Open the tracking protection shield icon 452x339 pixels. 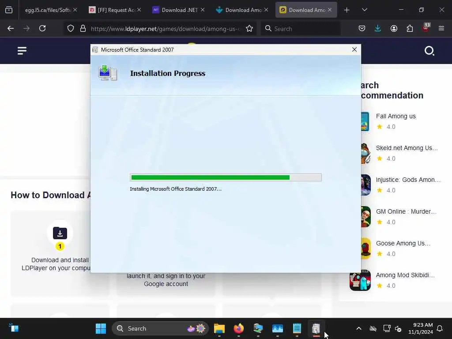click(x=71, y=29)
